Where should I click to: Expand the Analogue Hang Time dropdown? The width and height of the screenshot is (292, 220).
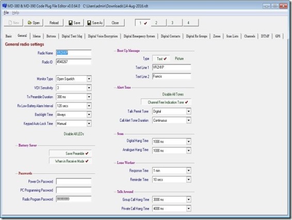point(189,150)
